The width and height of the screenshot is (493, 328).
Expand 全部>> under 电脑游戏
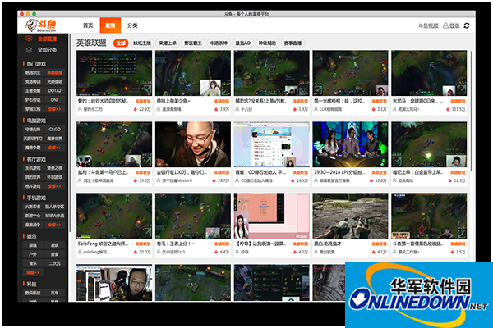pos(55,148)
